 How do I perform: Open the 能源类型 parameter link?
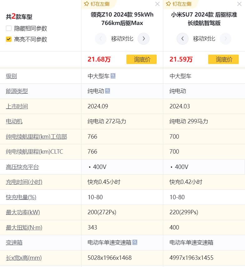click(x=17, y=91)
